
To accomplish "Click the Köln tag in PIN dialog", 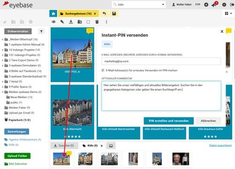I will pos(107,44).
